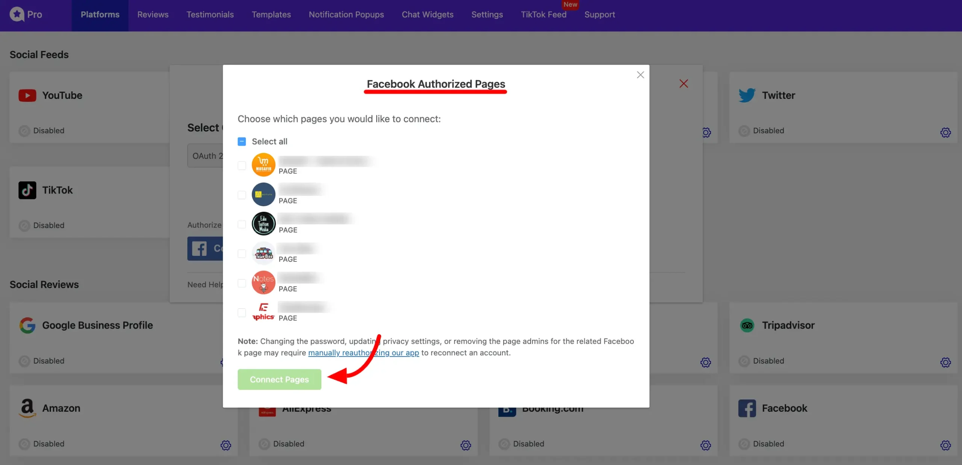Open the Testimonials tab
This screenshot has width=962, height=465.
click(x=210, y=15)
